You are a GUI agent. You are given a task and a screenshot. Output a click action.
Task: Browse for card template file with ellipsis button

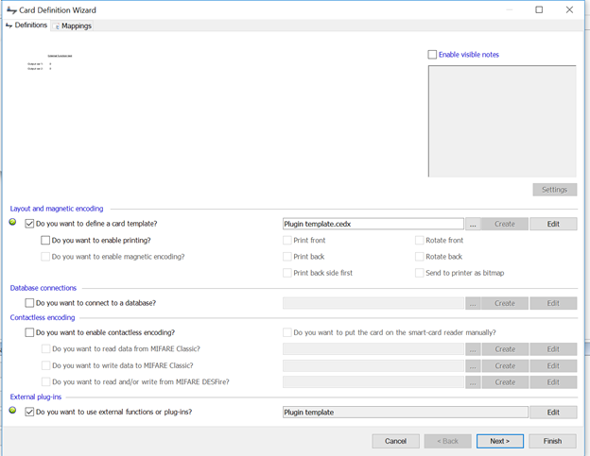point(473,224)
